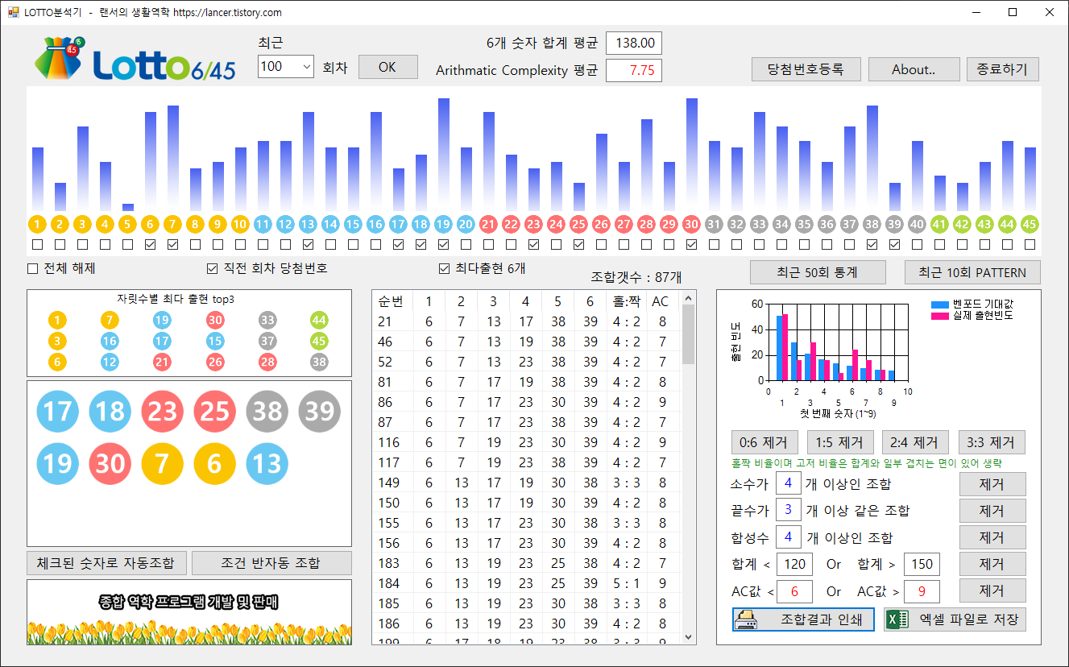Check the box beneath number 45
This screenshot has width=1069, height=667.
point(1030,244)
